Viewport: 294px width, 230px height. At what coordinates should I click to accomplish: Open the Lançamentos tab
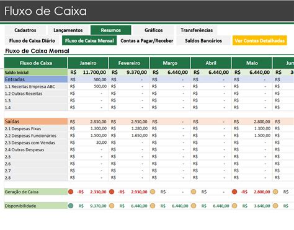pyautogui.click(x=68, y=30)
